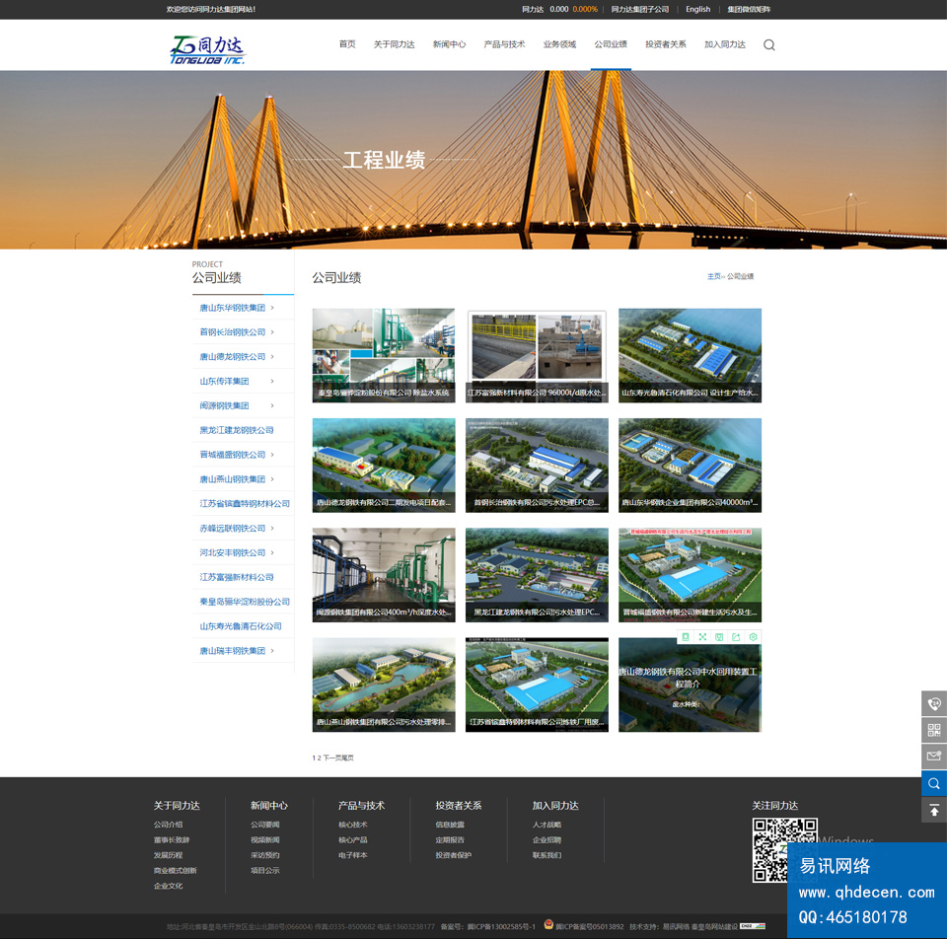This screenshot has width=947, height=939.
Task: Click the search icon in the navigation bar
Action: coord(768,44)
